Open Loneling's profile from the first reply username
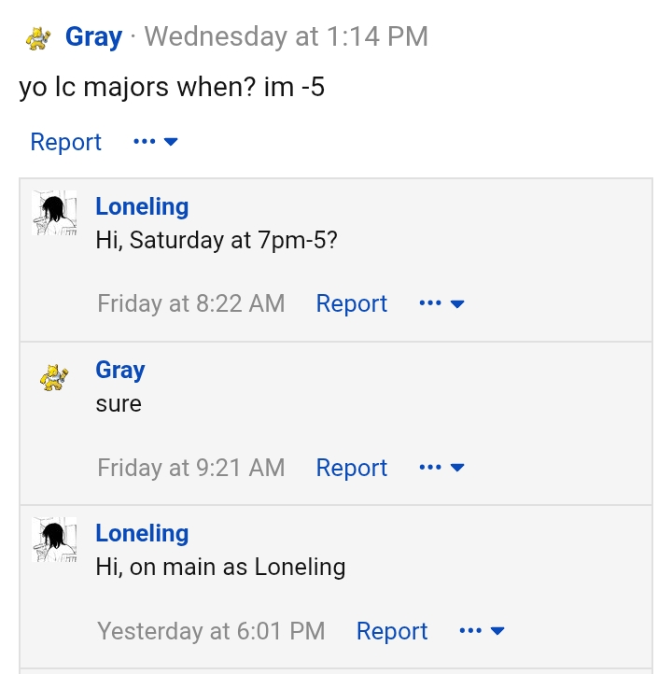672x674 pixels. tap(142, 206)
